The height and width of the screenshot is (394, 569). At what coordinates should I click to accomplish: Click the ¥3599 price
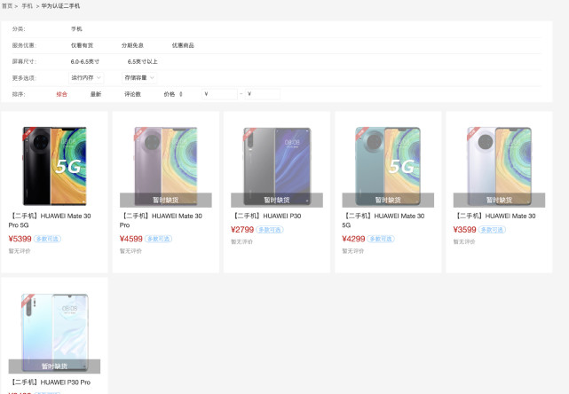[x=465, y=230]
